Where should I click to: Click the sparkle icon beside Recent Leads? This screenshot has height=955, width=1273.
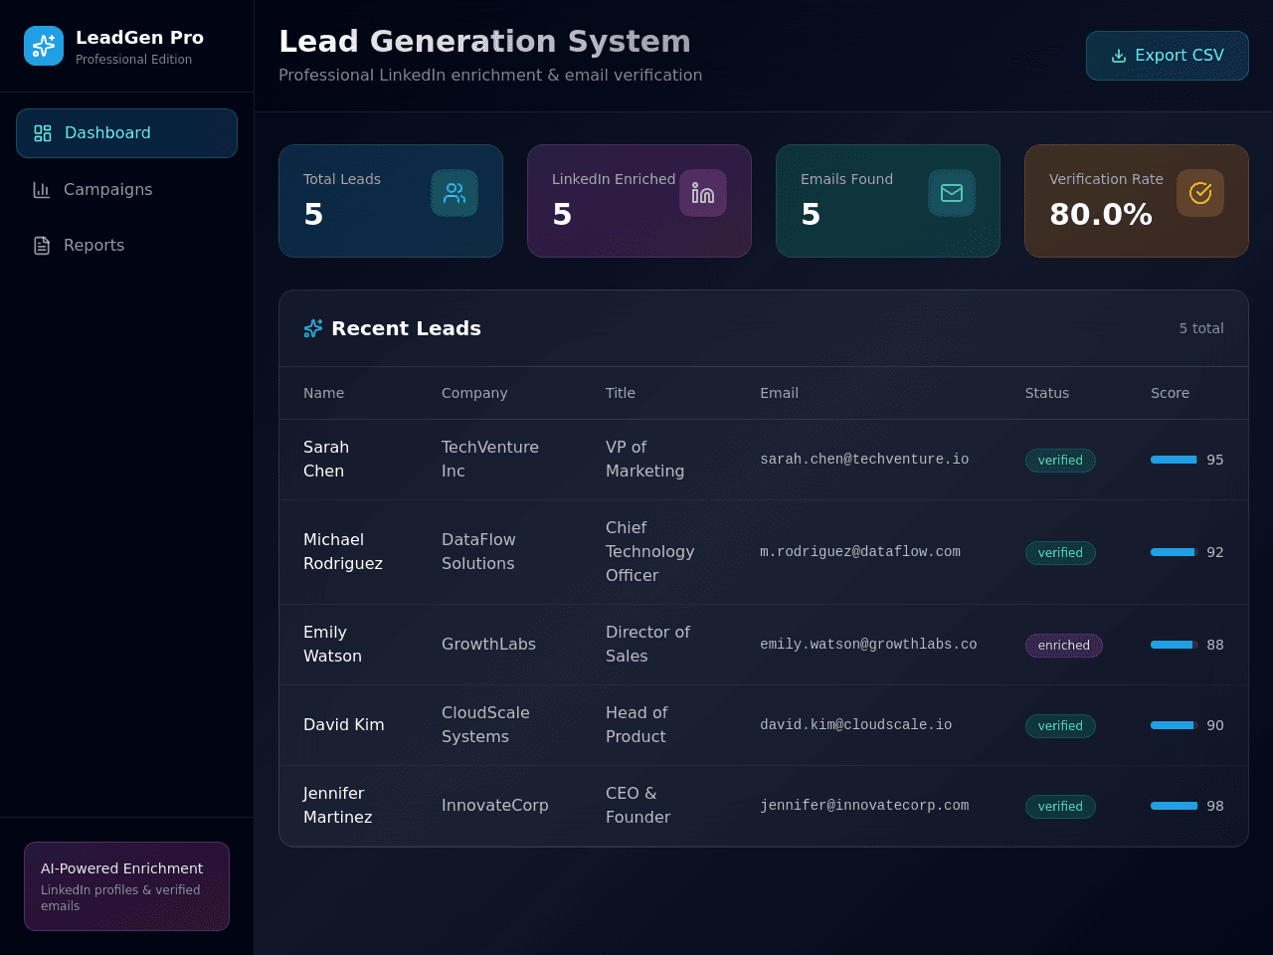coord(313,328)
